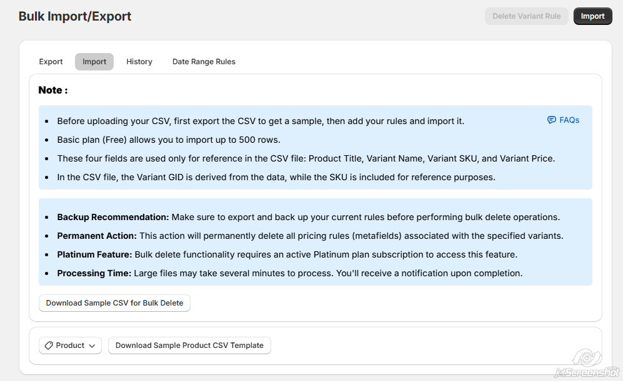Open the FAQs link
This screenshot has height=381, width=623.
(569, 120)
